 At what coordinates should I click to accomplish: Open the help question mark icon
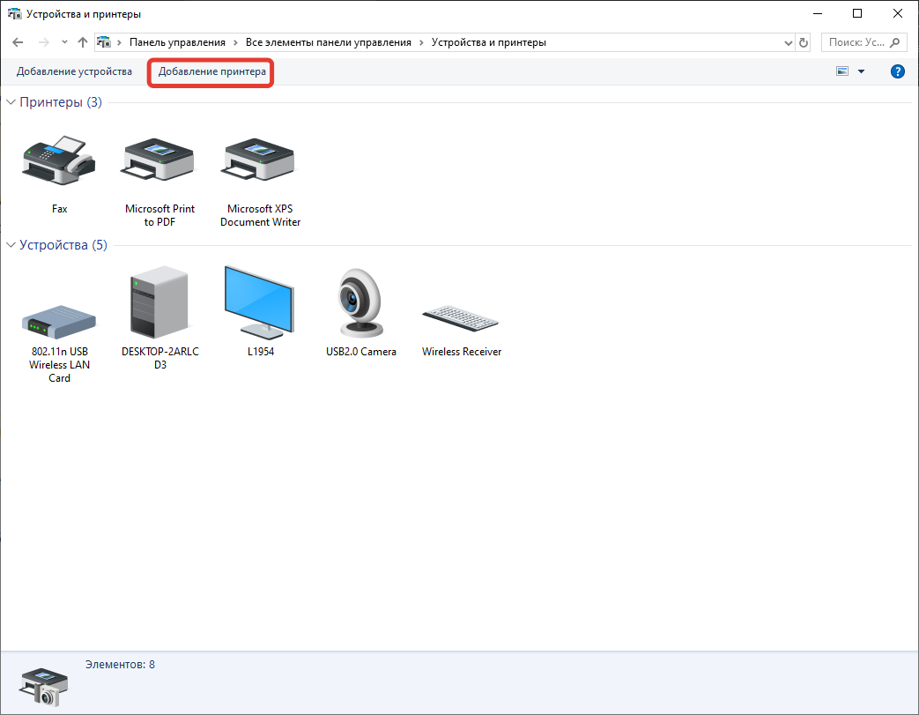[x=898, y=71]
